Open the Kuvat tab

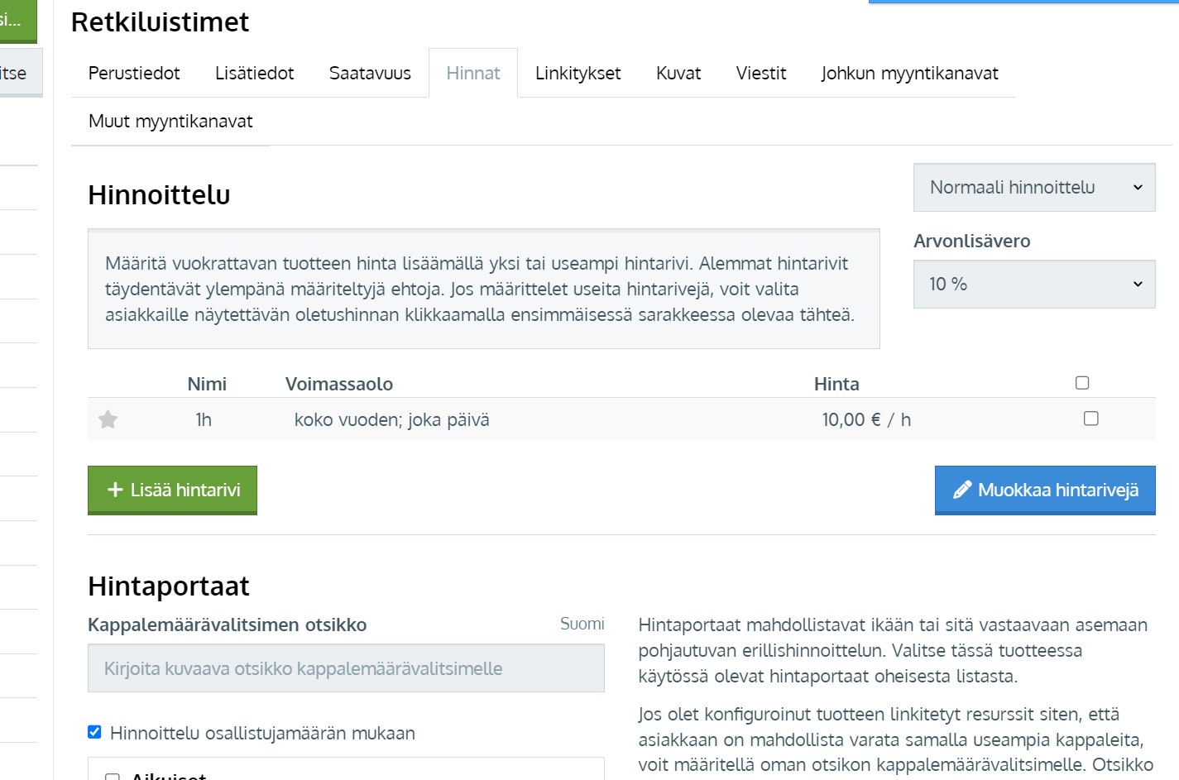678,74
